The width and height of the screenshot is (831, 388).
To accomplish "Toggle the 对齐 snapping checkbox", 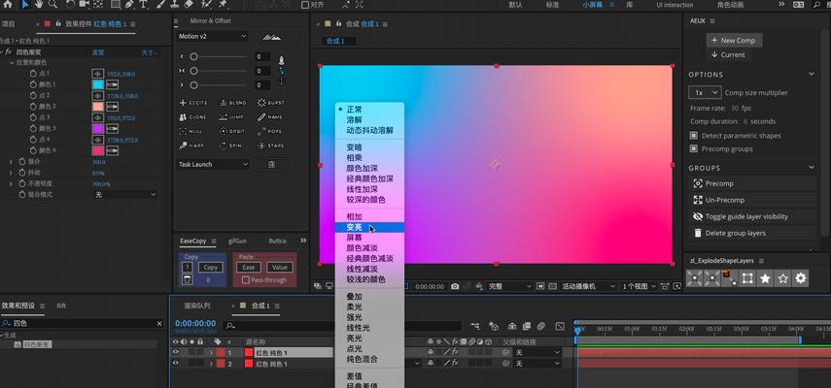I will pyautogui.click(x=305, y=5).
